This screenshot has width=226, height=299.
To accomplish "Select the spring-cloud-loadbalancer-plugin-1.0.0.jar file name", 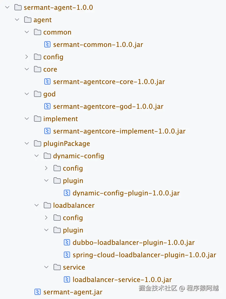I will 144,255.
